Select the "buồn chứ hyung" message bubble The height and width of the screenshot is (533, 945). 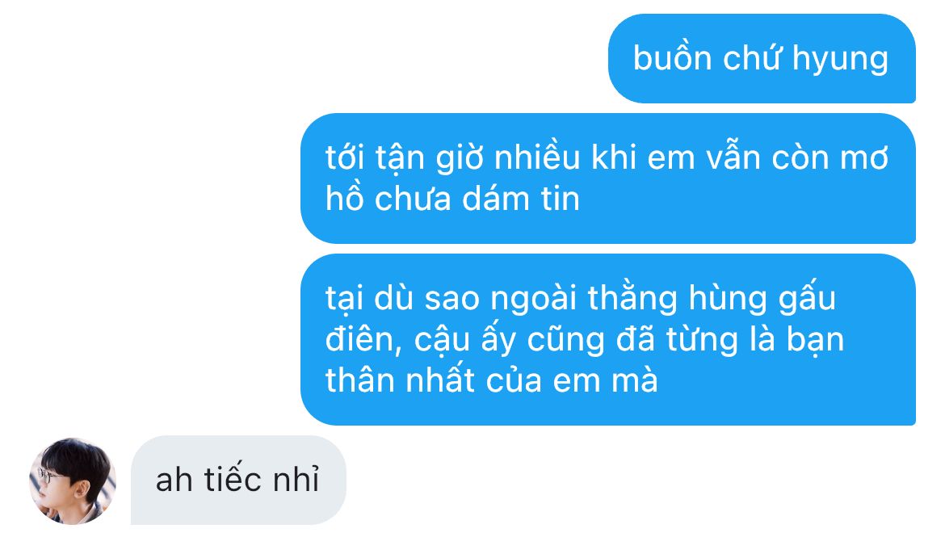(x=762, y=58)
